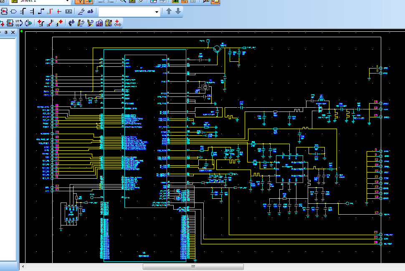
Task: Toggle the side panel auto-hide pin
Action: click(6, 32)
